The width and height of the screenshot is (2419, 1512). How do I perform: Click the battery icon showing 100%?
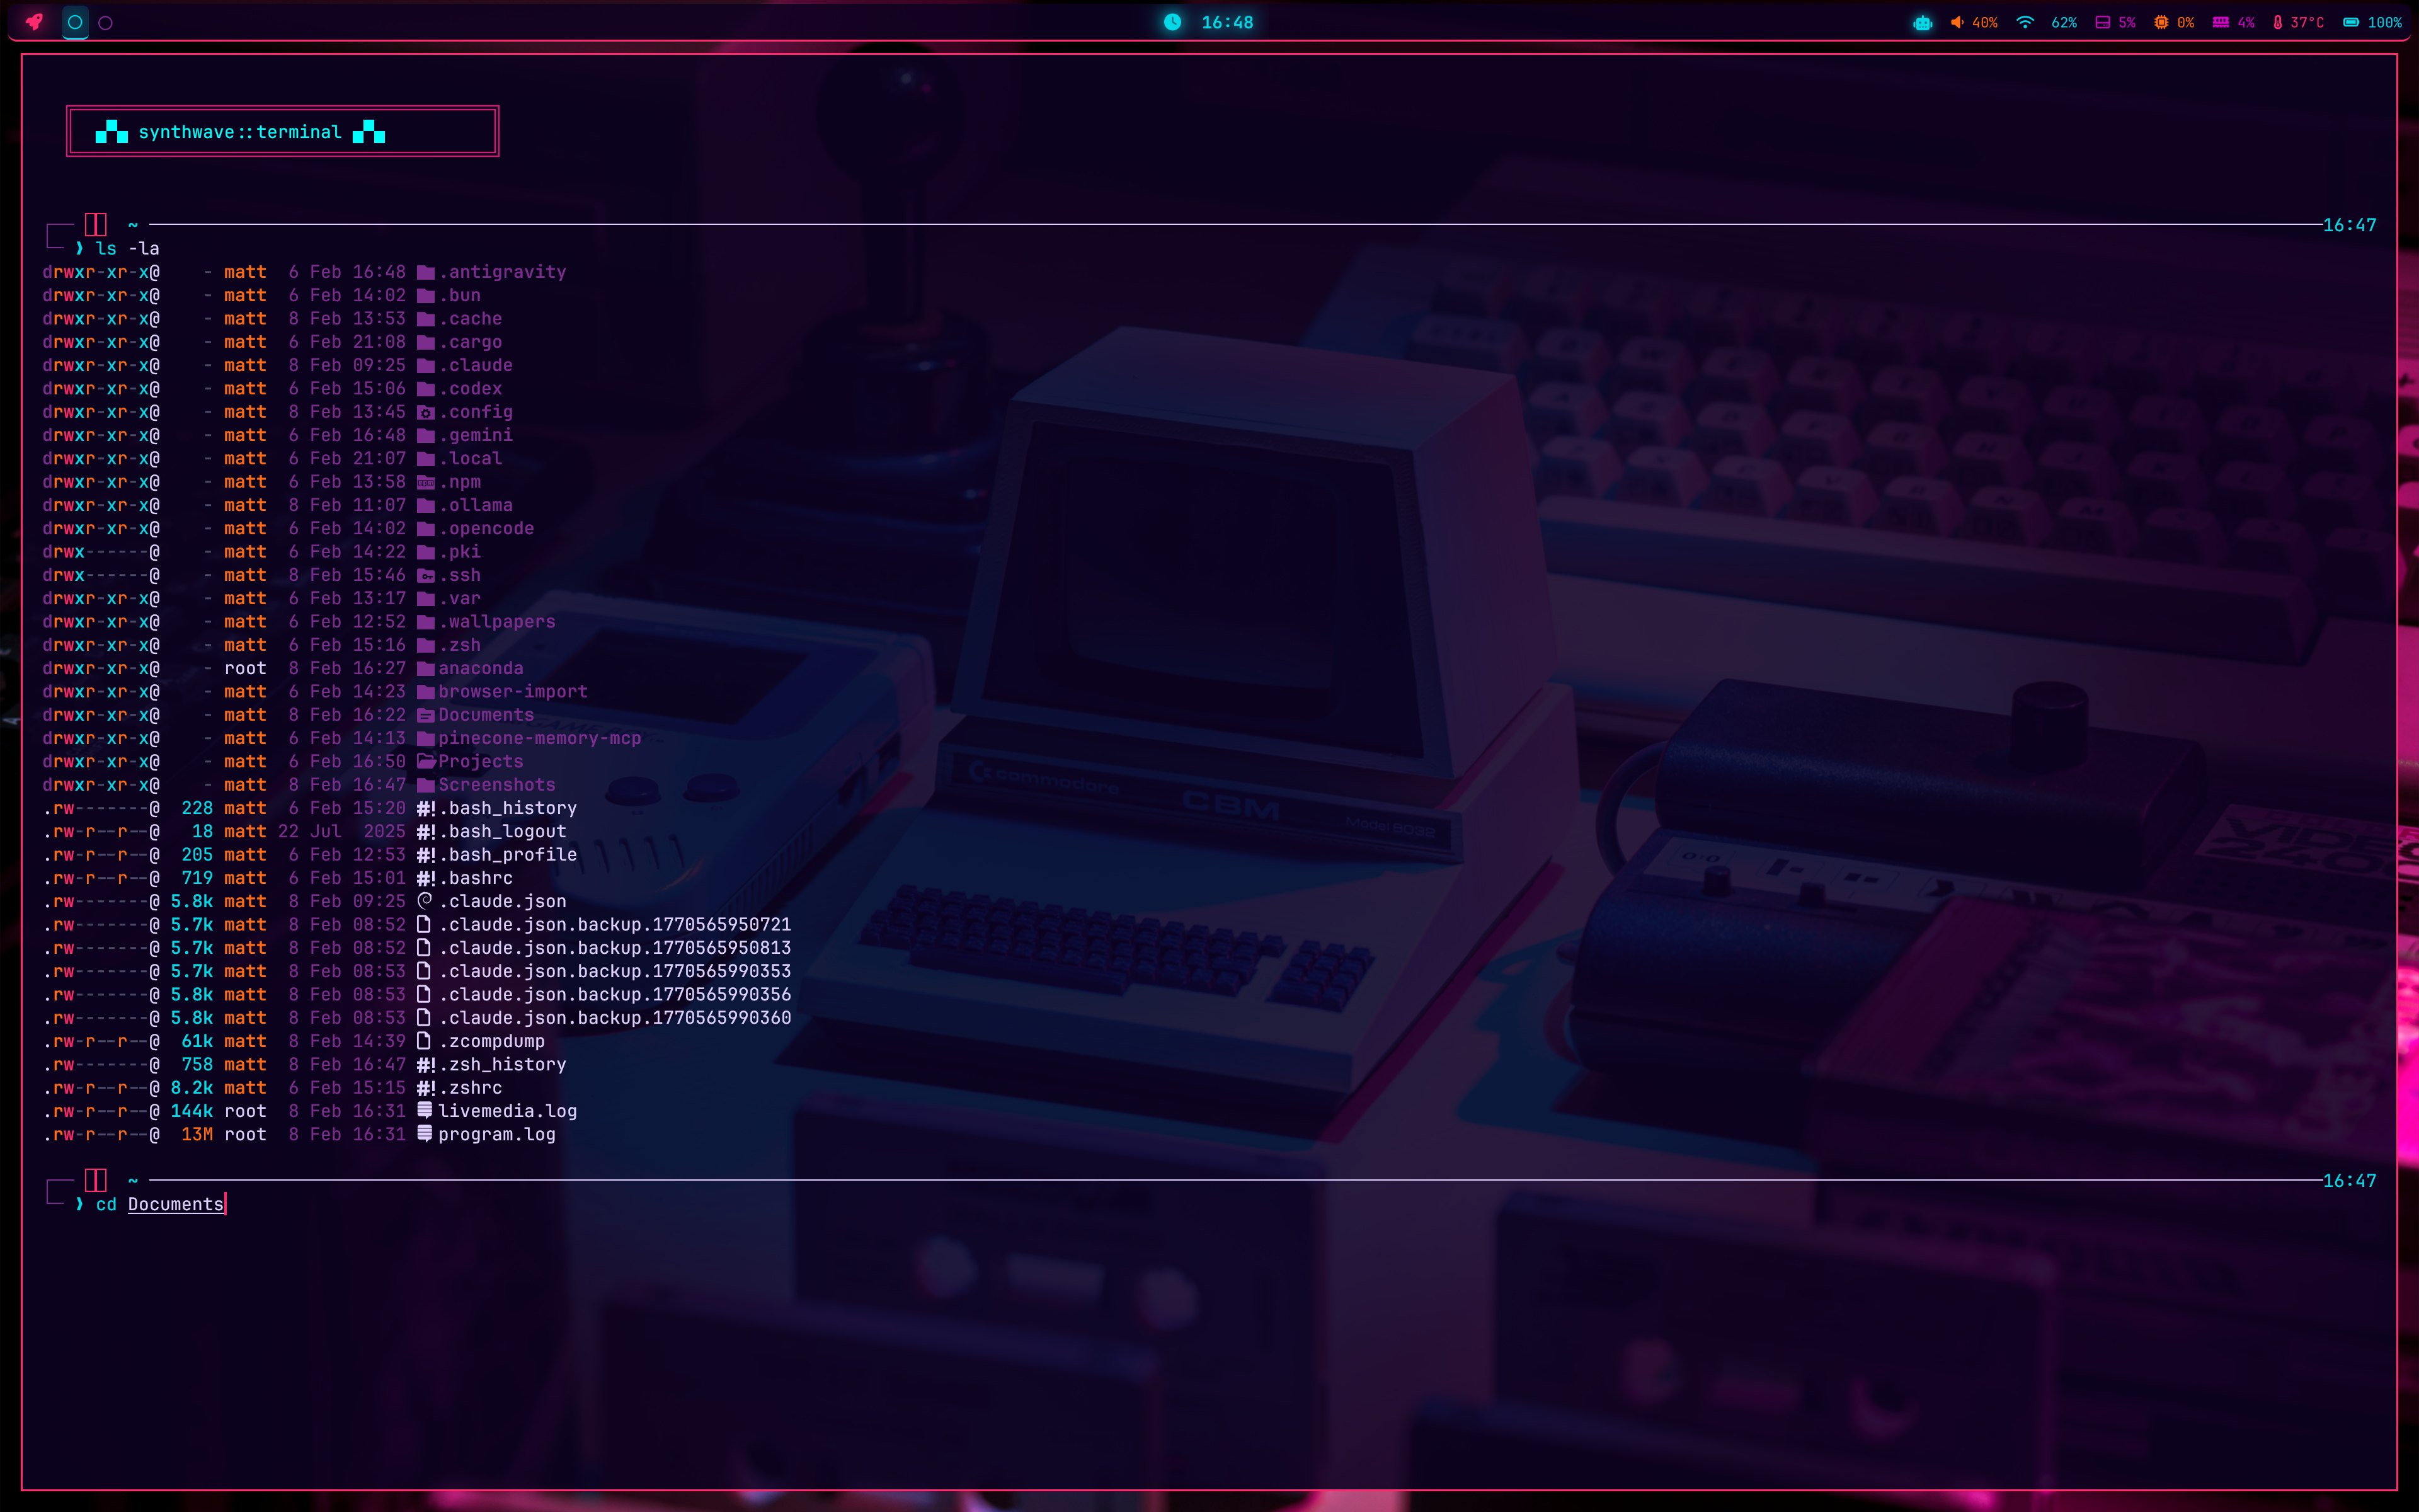point(2352,23)
